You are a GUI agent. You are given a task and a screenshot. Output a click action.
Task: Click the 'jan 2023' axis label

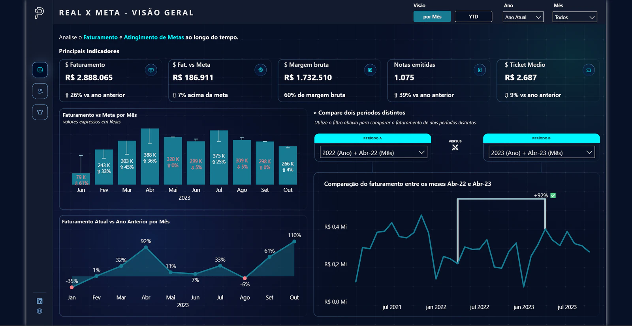pos(524,307)
